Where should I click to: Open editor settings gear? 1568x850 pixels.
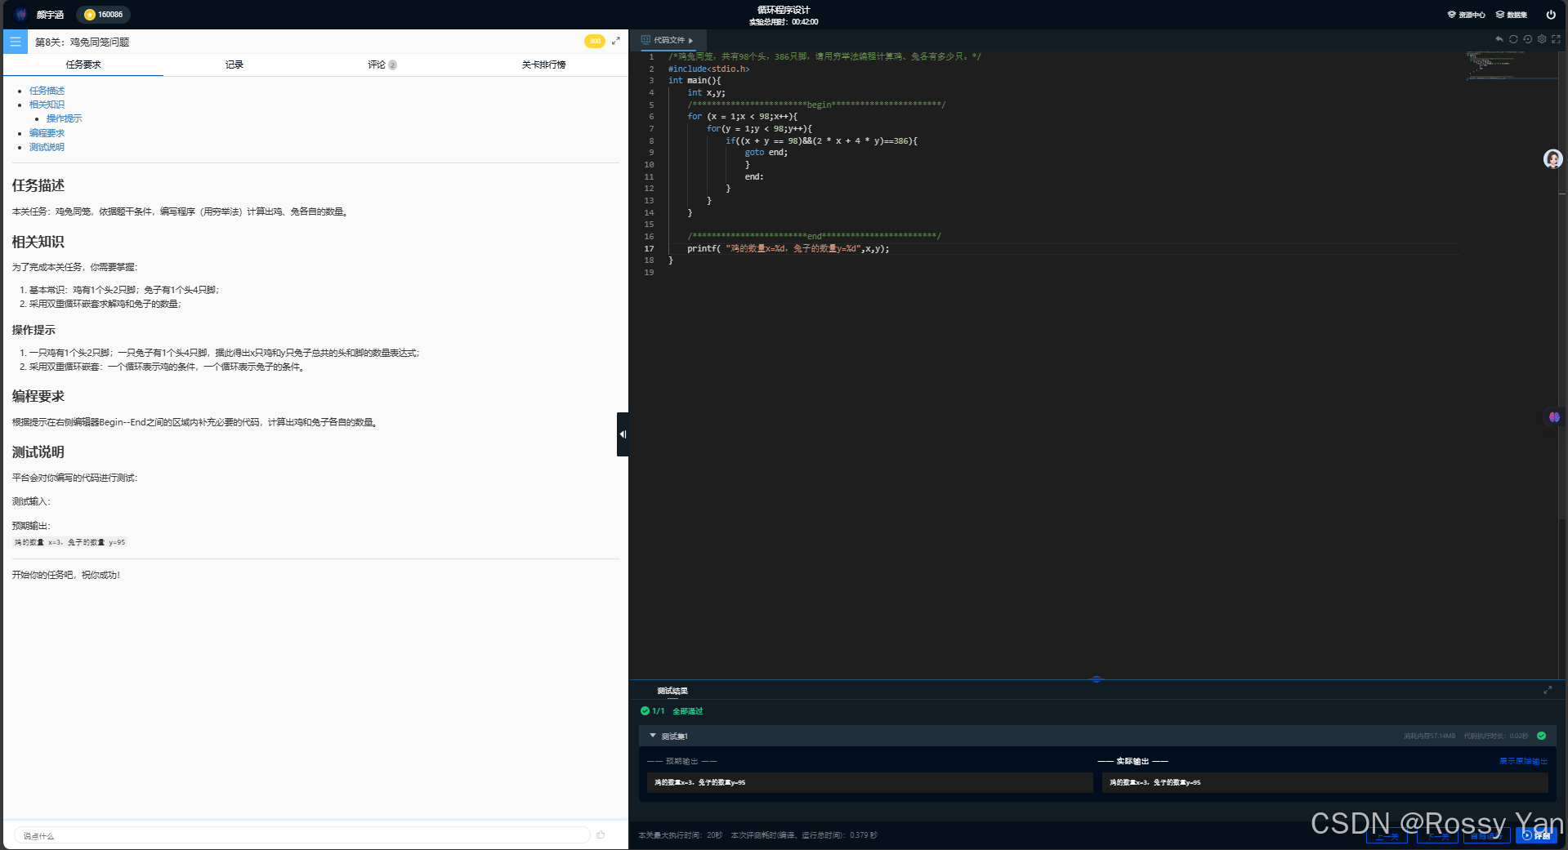pos(1542,39)
